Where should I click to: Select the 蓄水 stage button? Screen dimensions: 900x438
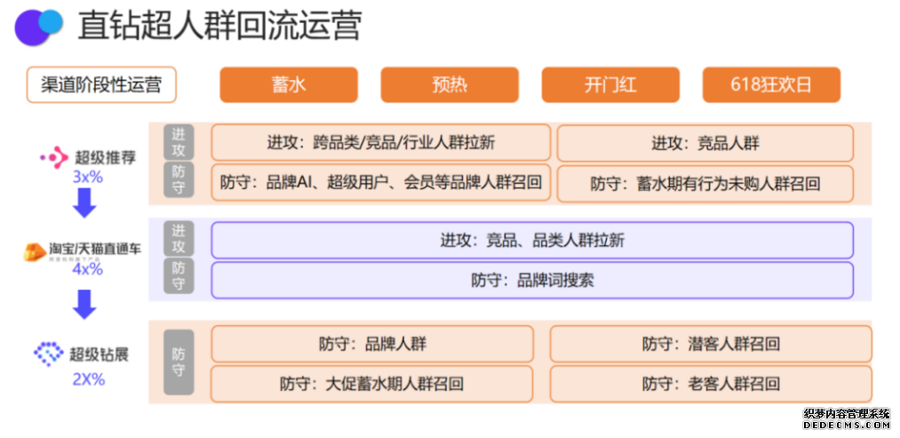[289, 85]
